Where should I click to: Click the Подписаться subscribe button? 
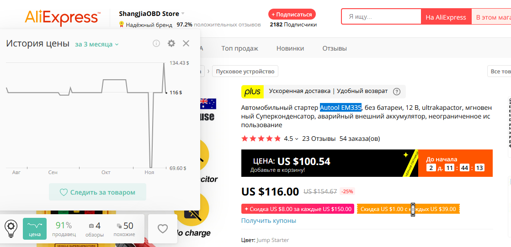292,15
